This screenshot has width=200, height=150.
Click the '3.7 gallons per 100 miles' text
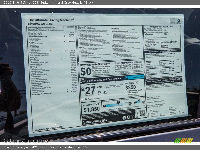click(x=92, y=99)
